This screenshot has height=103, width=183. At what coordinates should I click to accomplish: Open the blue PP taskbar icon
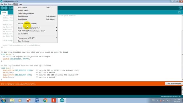click(x=37, y=100)
